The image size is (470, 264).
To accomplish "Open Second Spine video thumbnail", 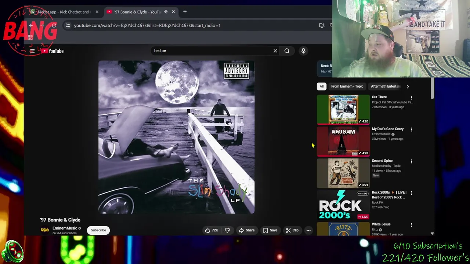I will click(x=343, y=173).
